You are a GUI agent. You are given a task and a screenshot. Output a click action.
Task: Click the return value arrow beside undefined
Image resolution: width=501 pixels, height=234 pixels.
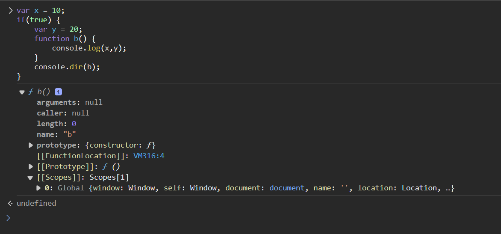click(10, 203)
